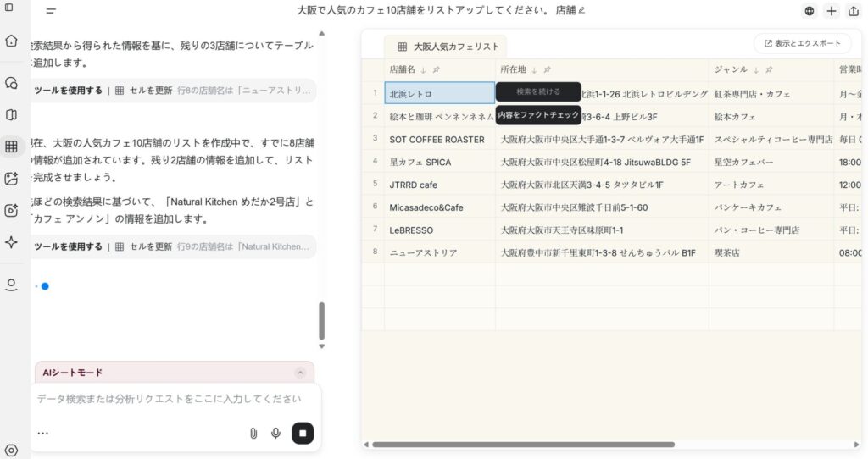Click 表示とエクスポート button
Viewport: 868px width, 459px height.
[802, 43]
